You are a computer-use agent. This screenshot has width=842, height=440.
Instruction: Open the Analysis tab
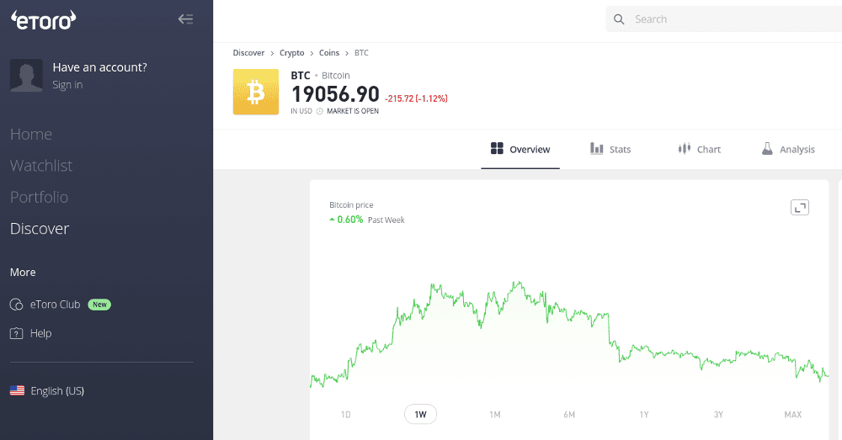click(x=788, y=150)
